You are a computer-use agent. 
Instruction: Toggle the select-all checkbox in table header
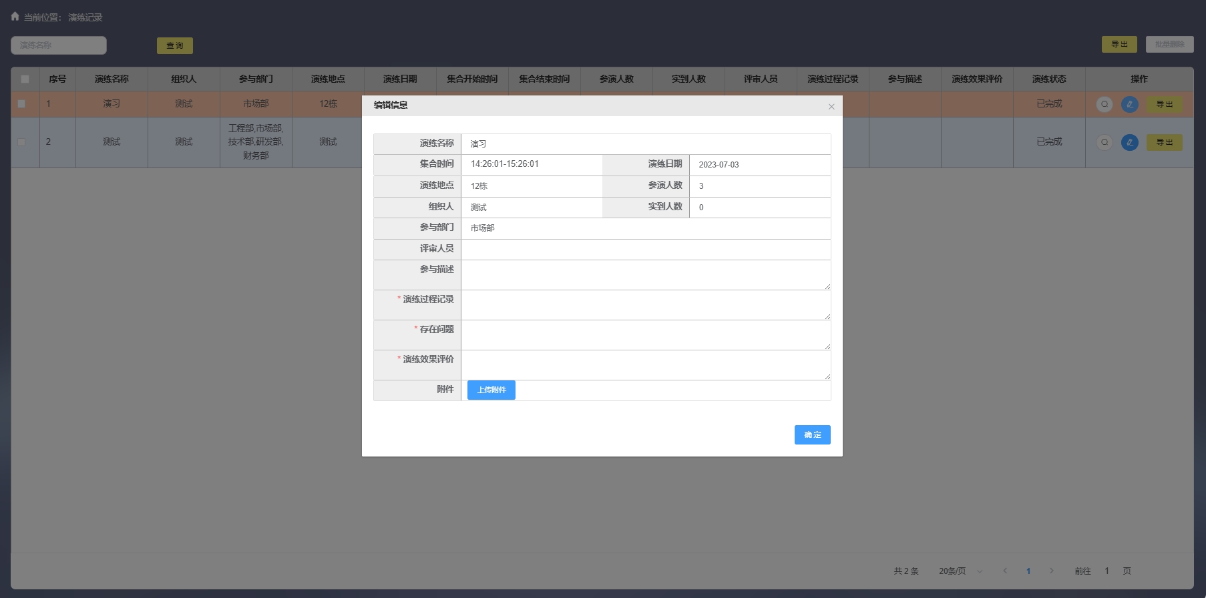coord(25,79)
